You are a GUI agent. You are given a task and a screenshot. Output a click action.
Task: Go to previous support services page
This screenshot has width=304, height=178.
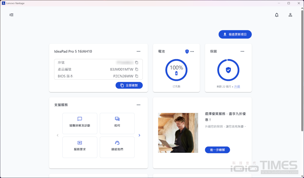58,135
